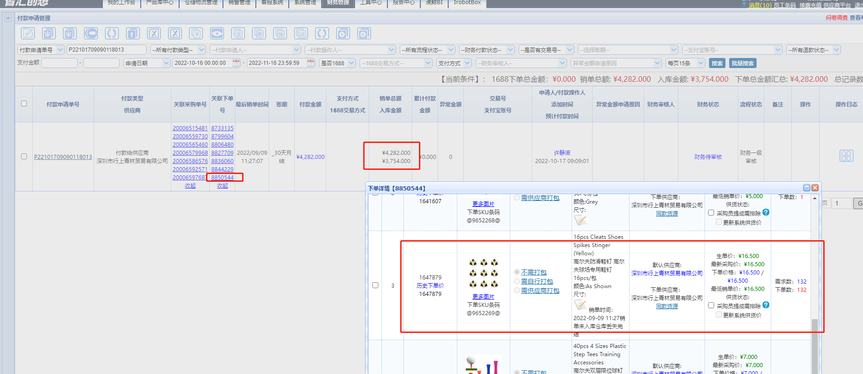This screenshot has height=374, width=863.
Task: Open the IrobotBox top tab
Action: (467, 3)
